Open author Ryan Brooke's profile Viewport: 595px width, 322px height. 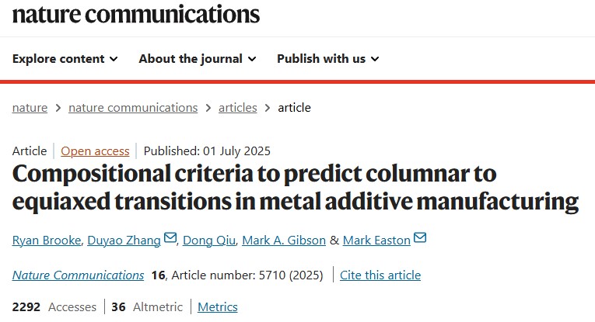pos(45,240)
